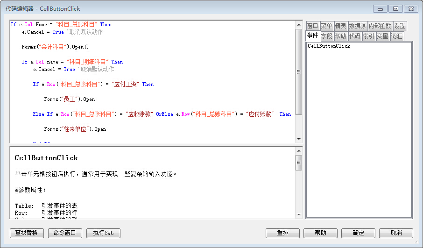
Task: Click the code line Forms("往来单位").Open
Action: click(x=75, y=129)
